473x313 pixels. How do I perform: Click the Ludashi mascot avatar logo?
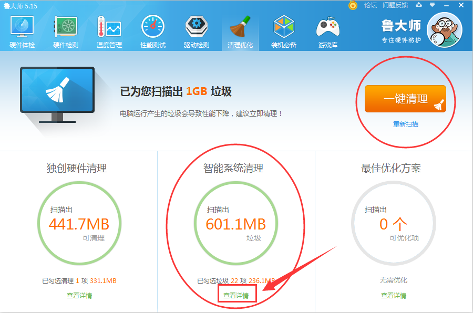[444, 30]
